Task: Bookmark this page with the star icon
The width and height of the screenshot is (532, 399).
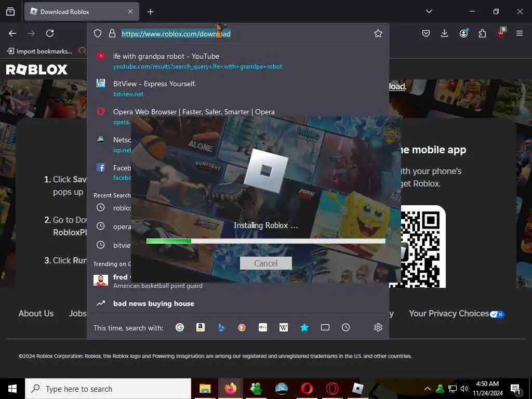Action: [x=378, y=33]
